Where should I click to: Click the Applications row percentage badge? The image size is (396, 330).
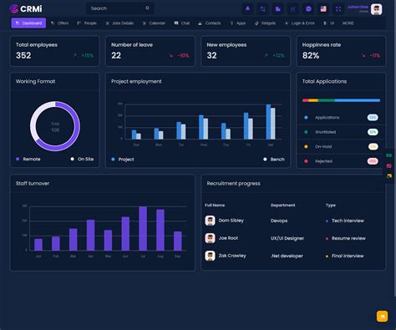pyautogui.click(x=373, y=118)
